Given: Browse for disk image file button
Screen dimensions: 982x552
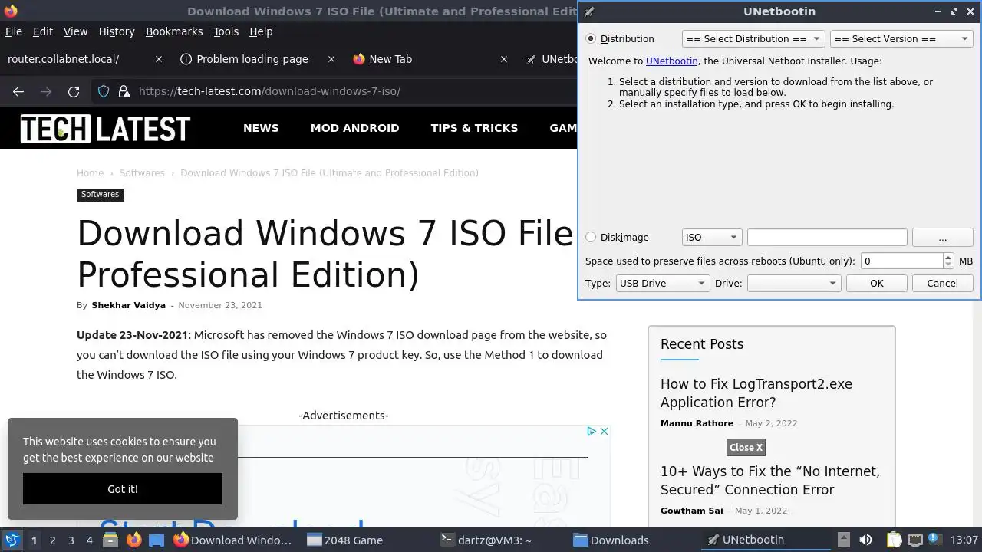Looking at the screenshot, I should click(943, 238).
